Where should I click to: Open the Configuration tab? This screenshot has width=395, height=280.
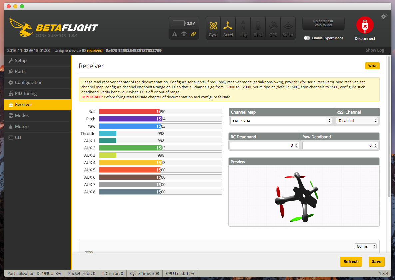click(37, 83)
